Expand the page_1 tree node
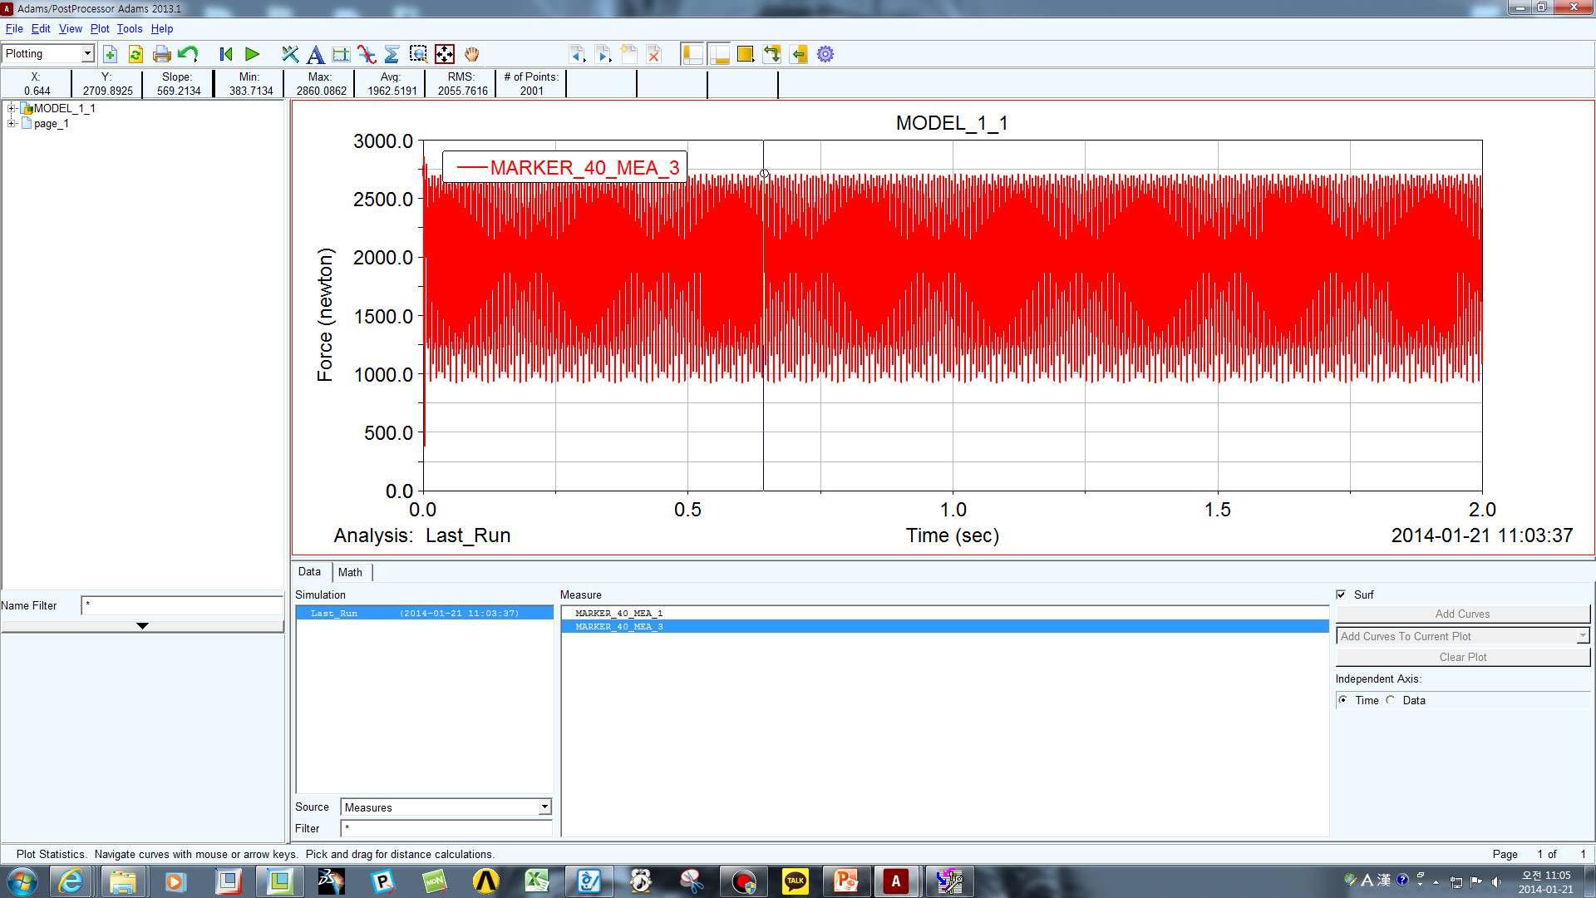Screen dimensions: 1596x898 (12, 123)
